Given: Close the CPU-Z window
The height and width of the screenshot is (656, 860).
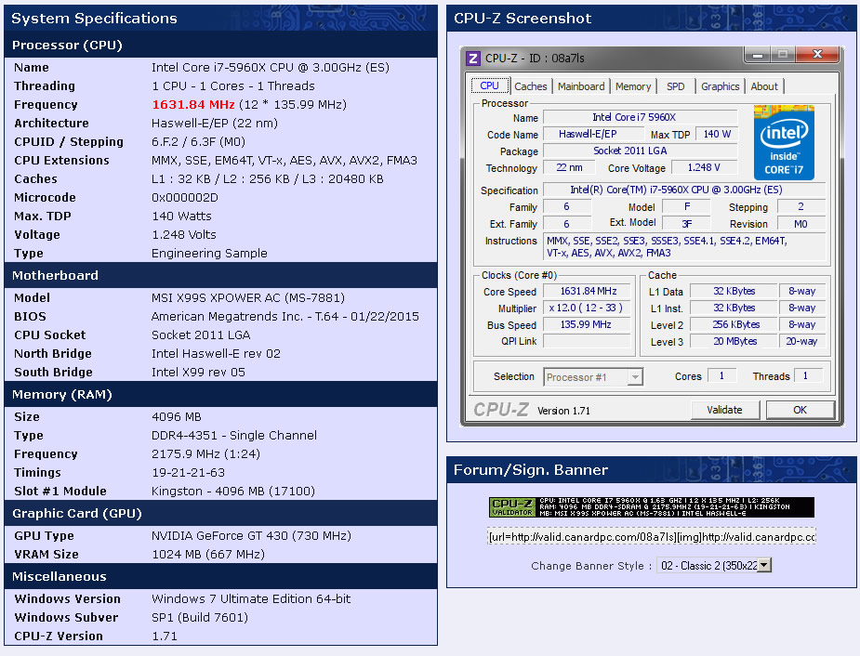Looking at the screenshot, I should 817,55.
